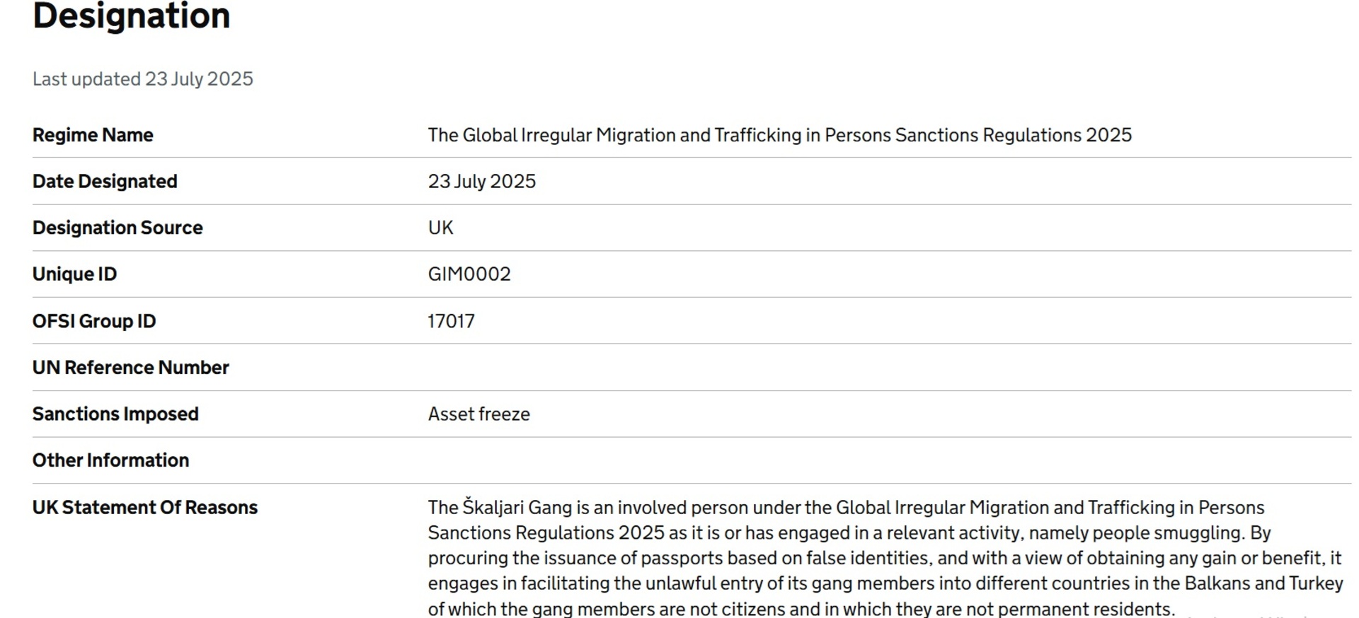Click the OFSI Group ID label
This screenshot has width=1359, height=618.
pyautogui.click(x=94, y=321)
